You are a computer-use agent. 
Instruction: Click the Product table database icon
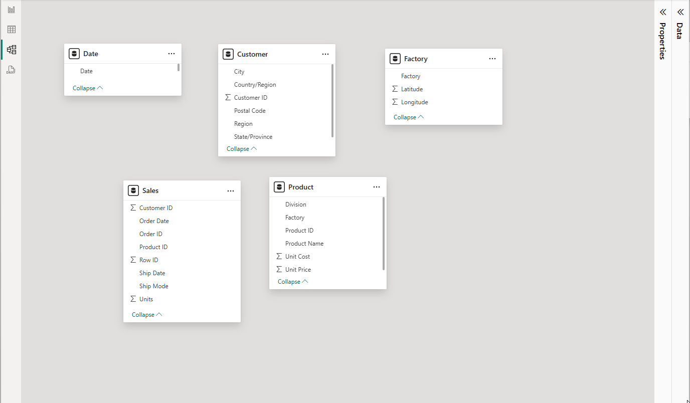[279, 187]
